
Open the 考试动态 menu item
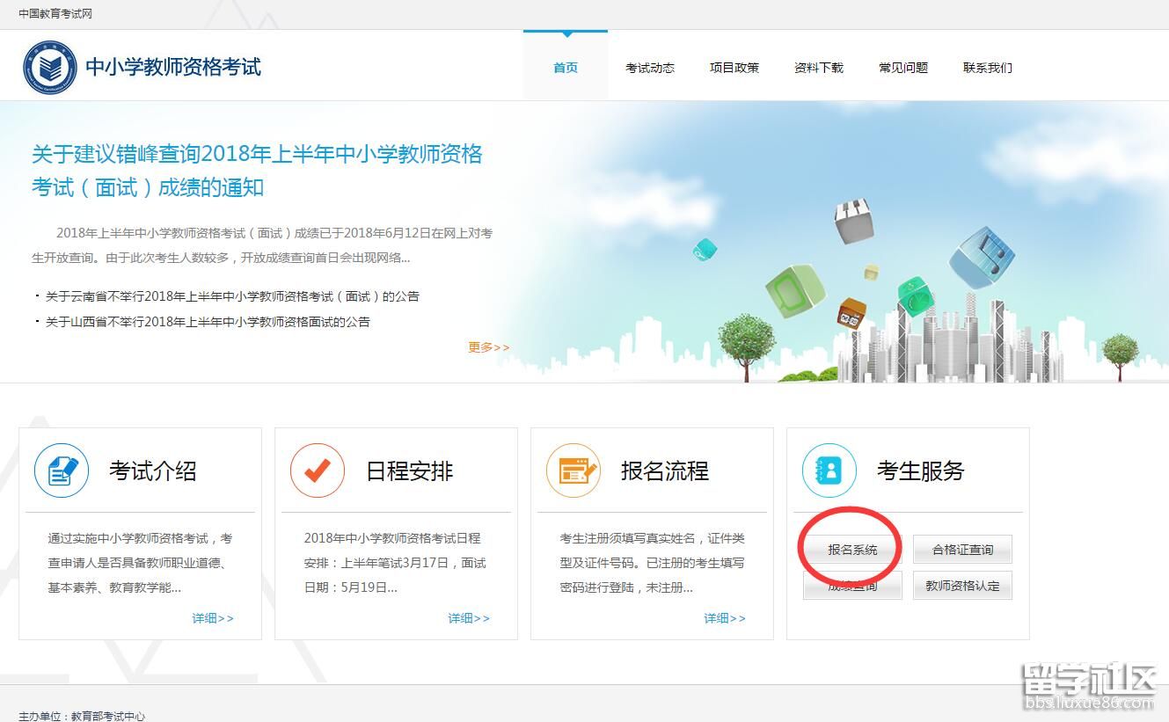point(650,68)
